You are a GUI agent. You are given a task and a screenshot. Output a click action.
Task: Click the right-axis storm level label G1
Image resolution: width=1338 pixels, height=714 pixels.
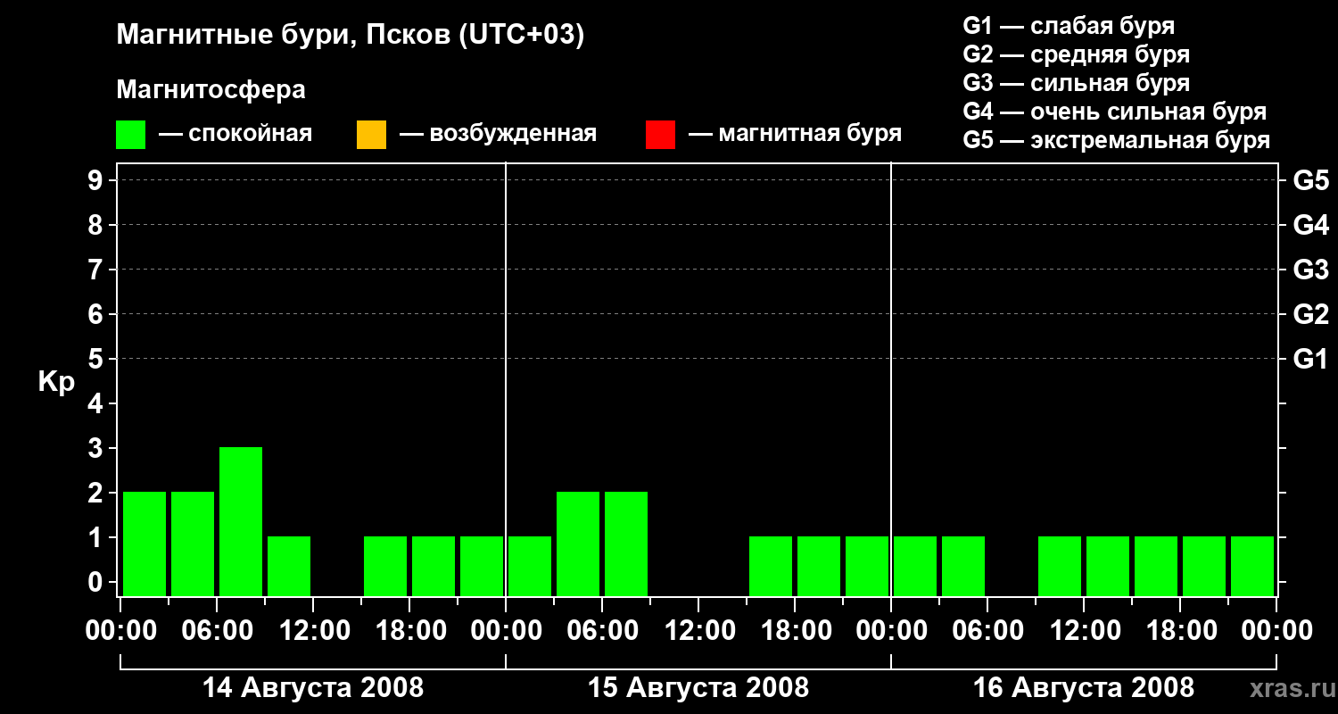pos(1310,359)
